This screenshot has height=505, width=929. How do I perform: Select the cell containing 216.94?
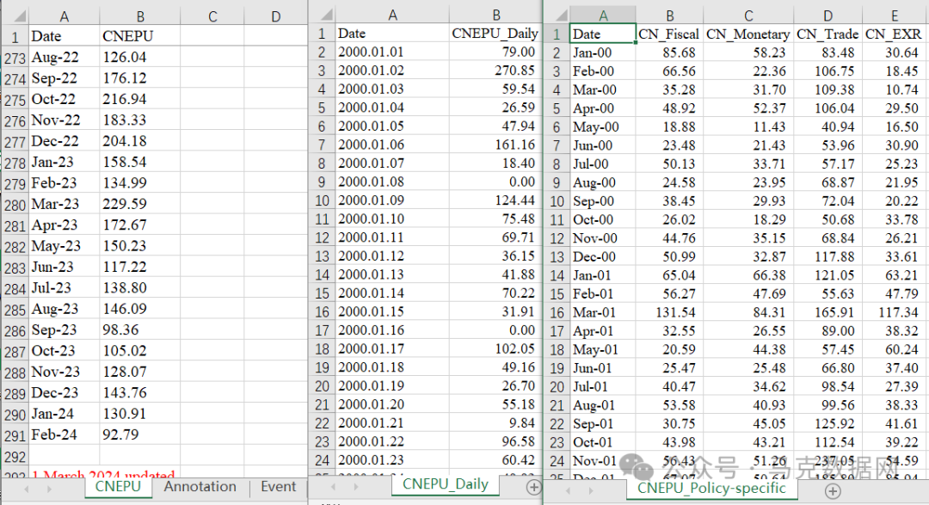(x=140, y=99)
